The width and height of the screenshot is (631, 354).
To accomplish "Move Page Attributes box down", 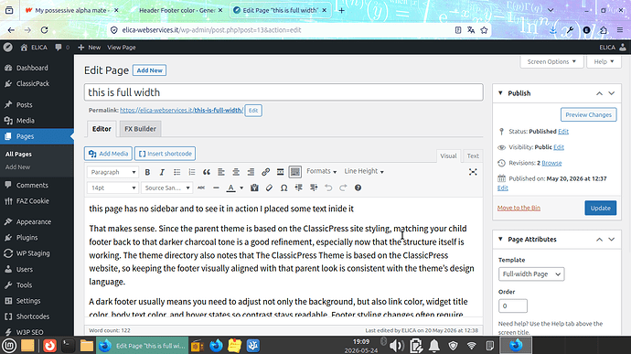I will (x=611, y=240).
